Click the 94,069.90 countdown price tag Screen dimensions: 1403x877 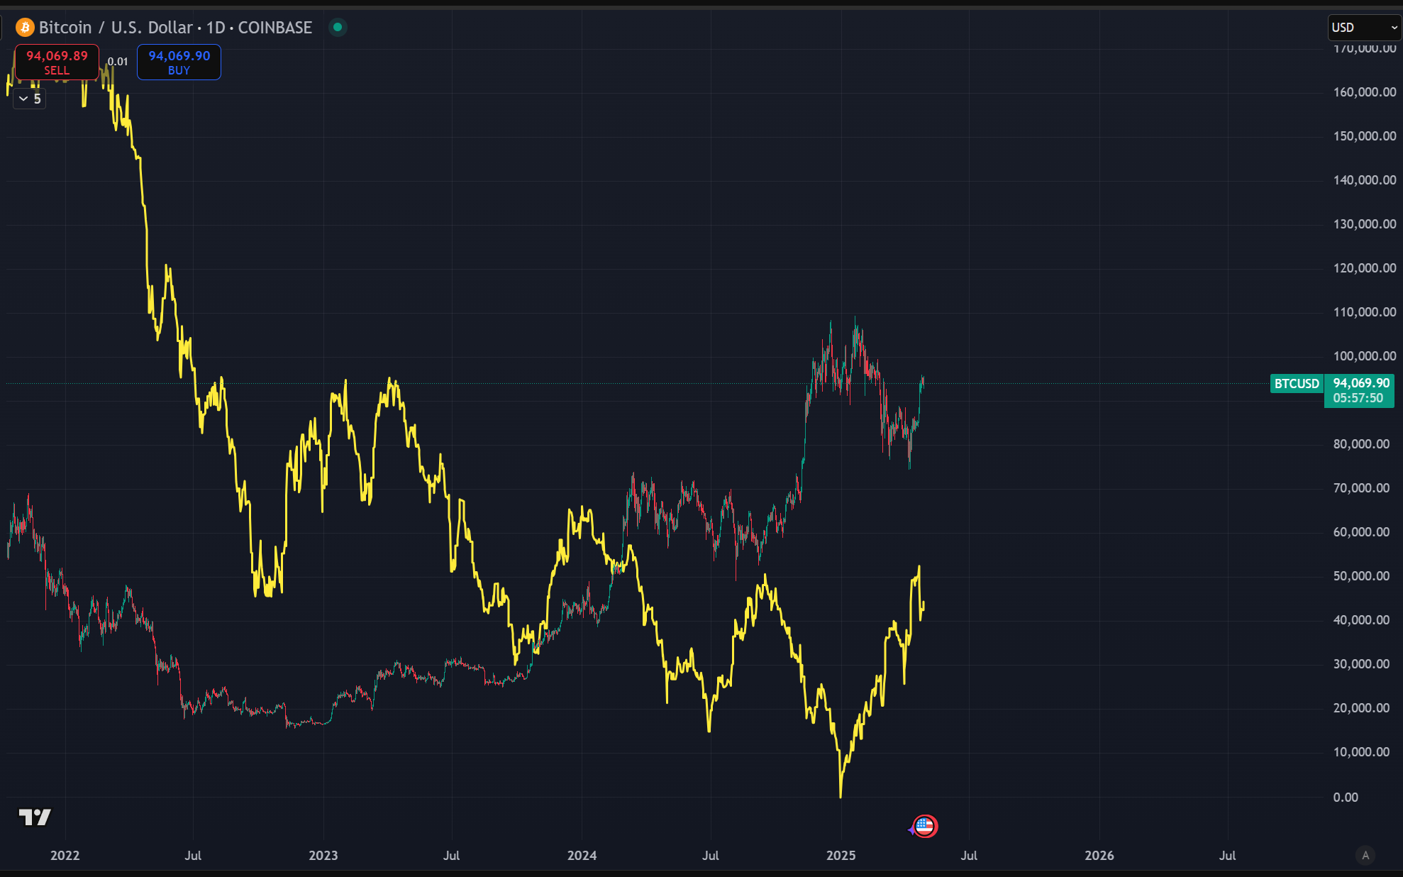pyautogui.click(x=1360, y=391)
